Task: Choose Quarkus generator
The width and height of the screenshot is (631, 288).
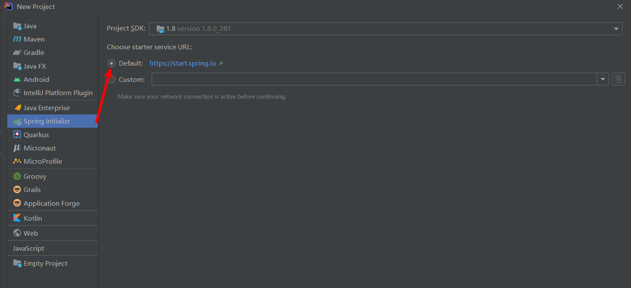Action: [x=52, y=135]
